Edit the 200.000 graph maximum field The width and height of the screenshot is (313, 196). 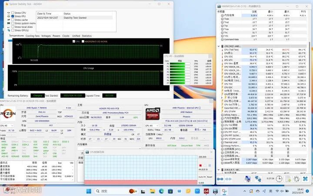[x=205, y=157]
